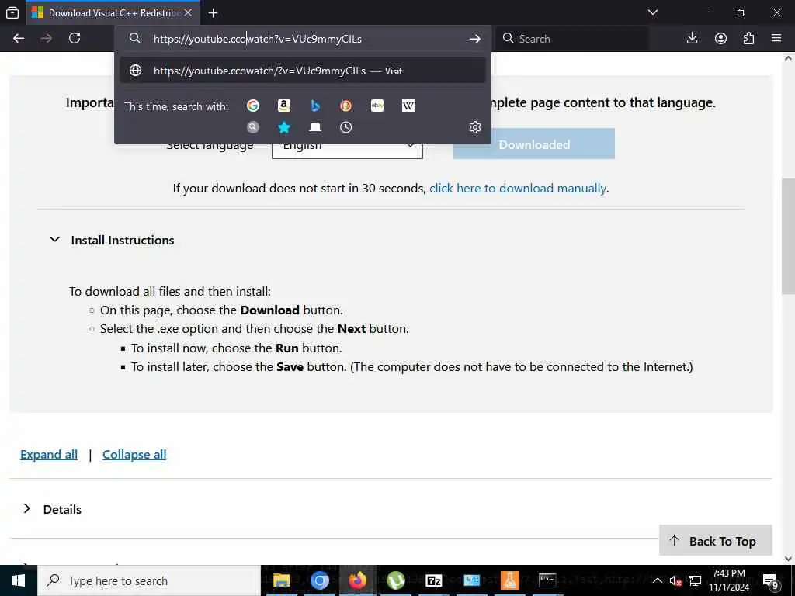Choose the grey magnifier search engine icon
The image size is (795, 596).
(x=253, y=127)
